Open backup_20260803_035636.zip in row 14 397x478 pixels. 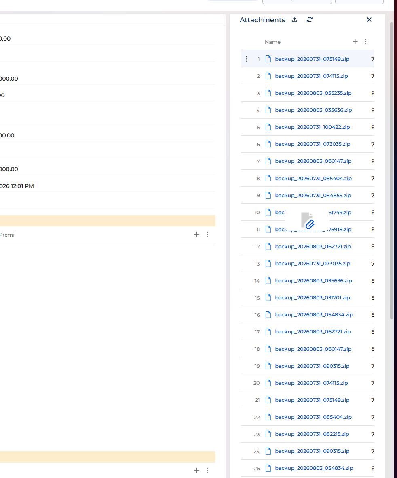[x=313, y=281]
